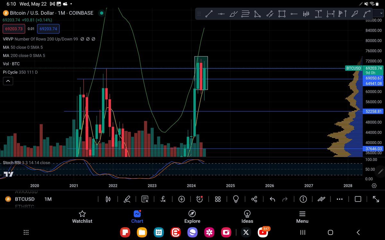Grab the drawing toolbar drag handle
385x240 pixels.
[199, 14]
